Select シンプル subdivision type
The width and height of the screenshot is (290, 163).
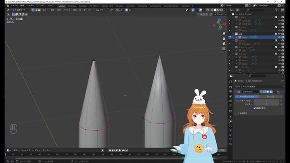tap(271, 96)
